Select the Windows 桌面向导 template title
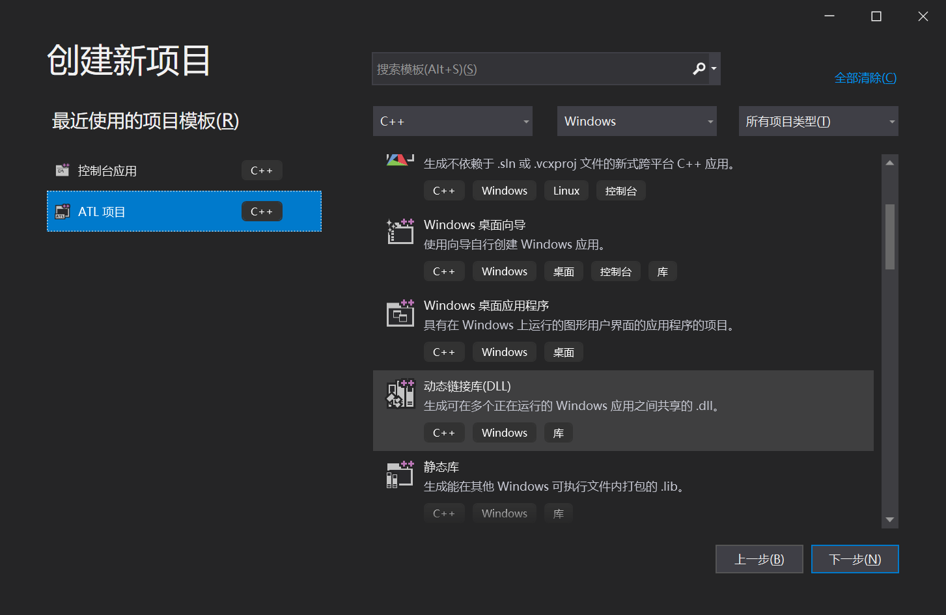This screenshot has width=946, height=615. pyautogui.click(x=475, y=225)
